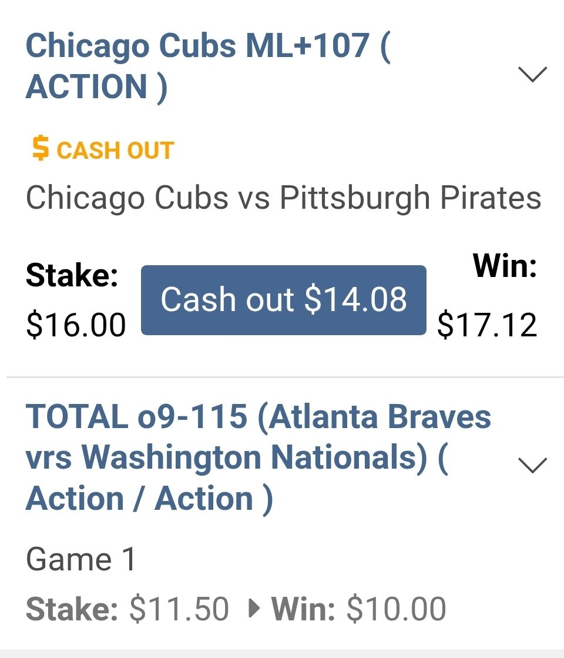Click the $17.12 win amount

487,325
